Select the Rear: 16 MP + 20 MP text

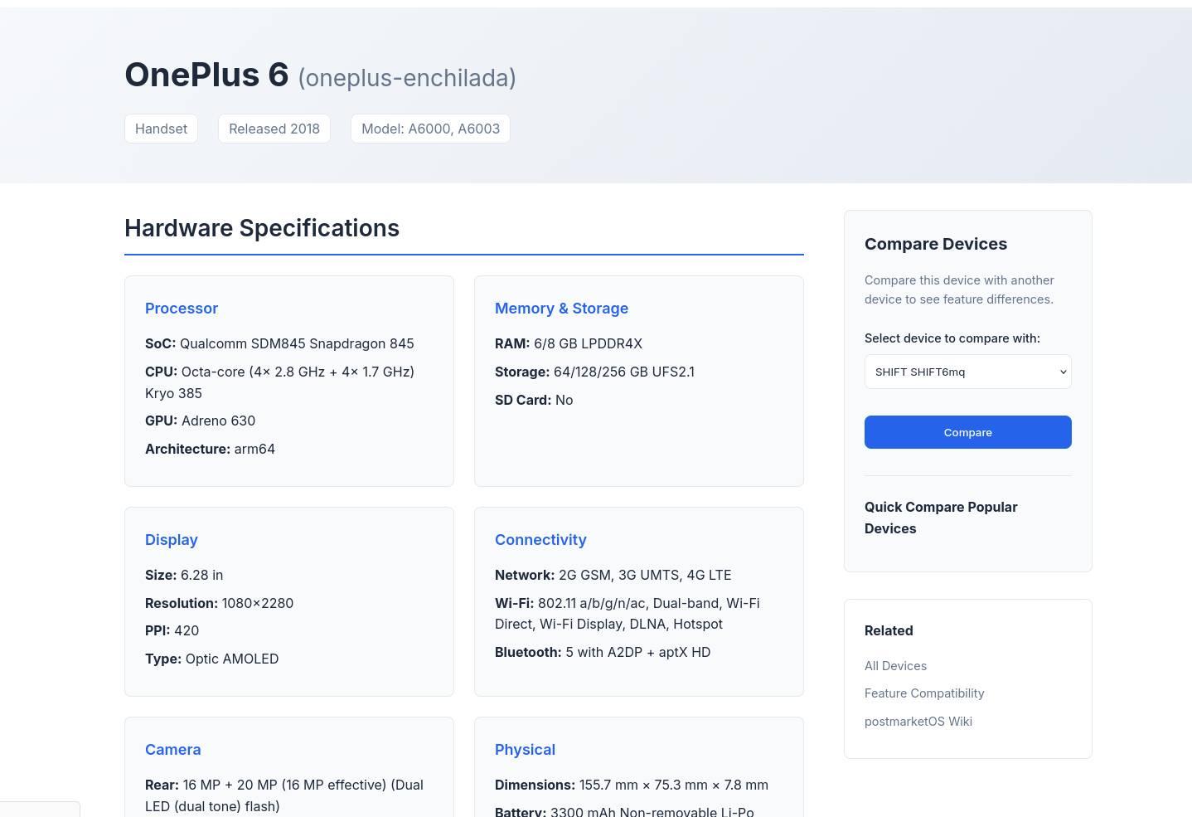[284, 795]
